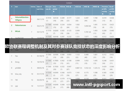Sort table by VOE arrow
This screenshot has height=91, width=125.
point(64,7)
